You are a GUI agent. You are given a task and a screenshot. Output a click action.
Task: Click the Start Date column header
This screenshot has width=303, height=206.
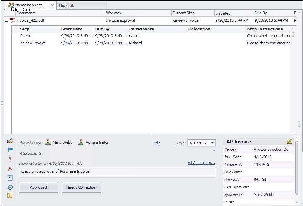(x=77, y=29)
